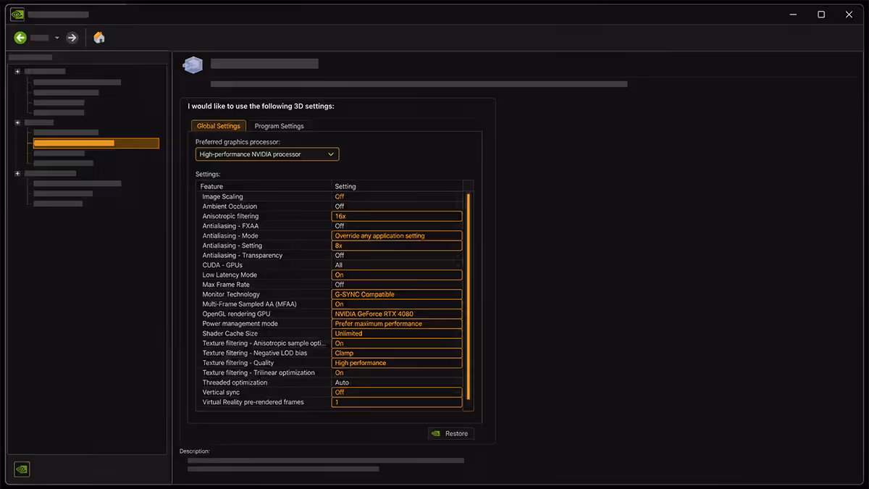Minimize the NVIDIA Control Panel window

tap(793, 14)
